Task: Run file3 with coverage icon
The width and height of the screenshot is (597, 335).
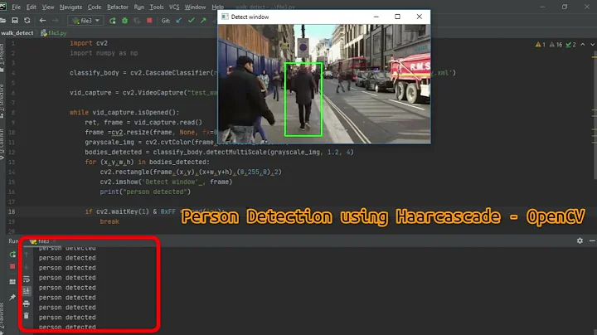Action: pyautogui.click(x=137, y=21)
